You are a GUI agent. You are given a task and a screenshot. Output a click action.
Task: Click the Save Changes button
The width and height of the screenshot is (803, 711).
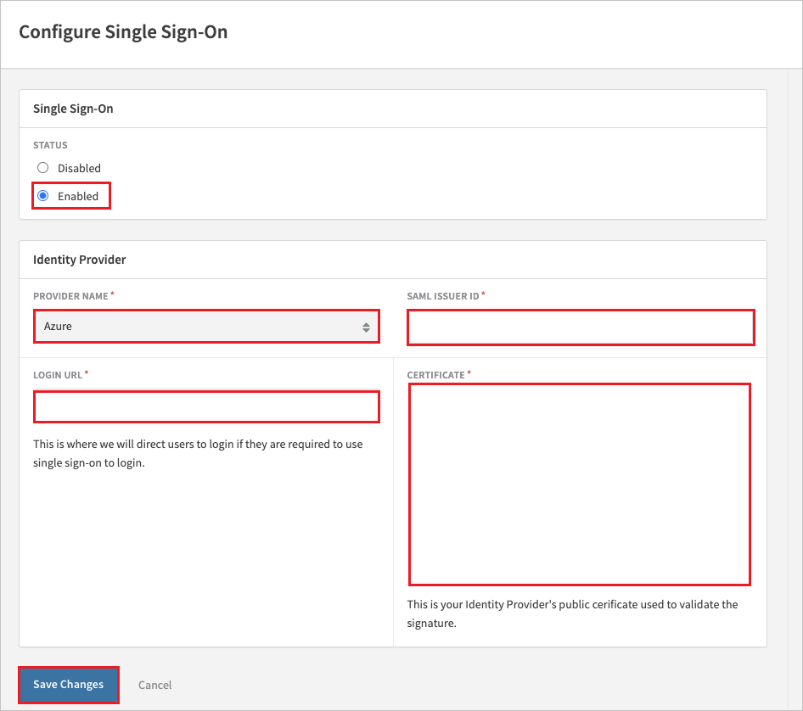click(x=69, y=685)
